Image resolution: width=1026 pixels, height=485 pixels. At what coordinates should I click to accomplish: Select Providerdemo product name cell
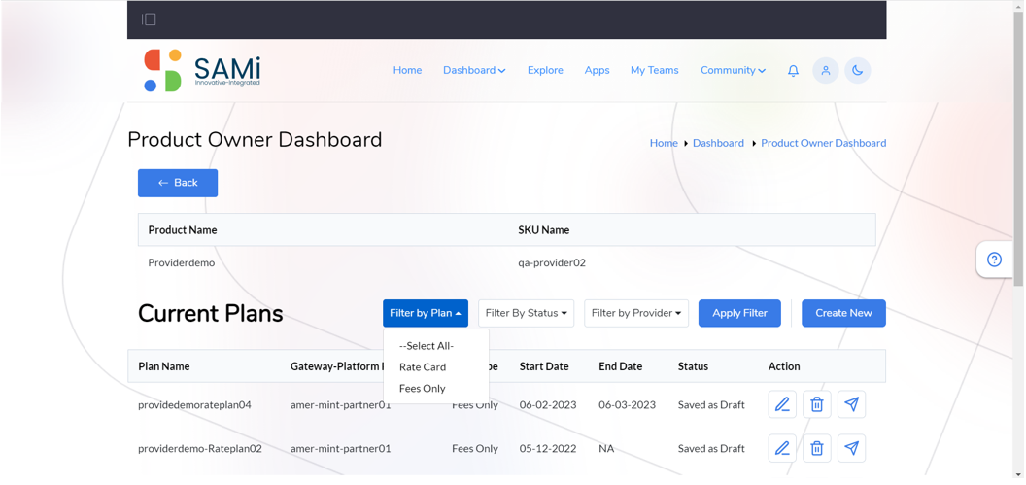click(182, 263)
